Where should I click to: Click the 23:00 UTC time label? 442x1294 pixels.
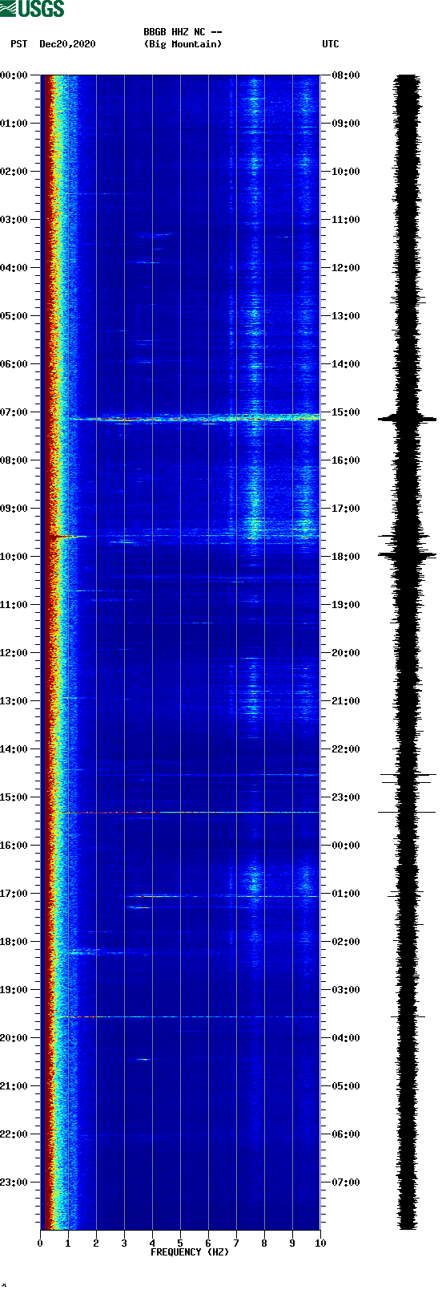point(346,797)
